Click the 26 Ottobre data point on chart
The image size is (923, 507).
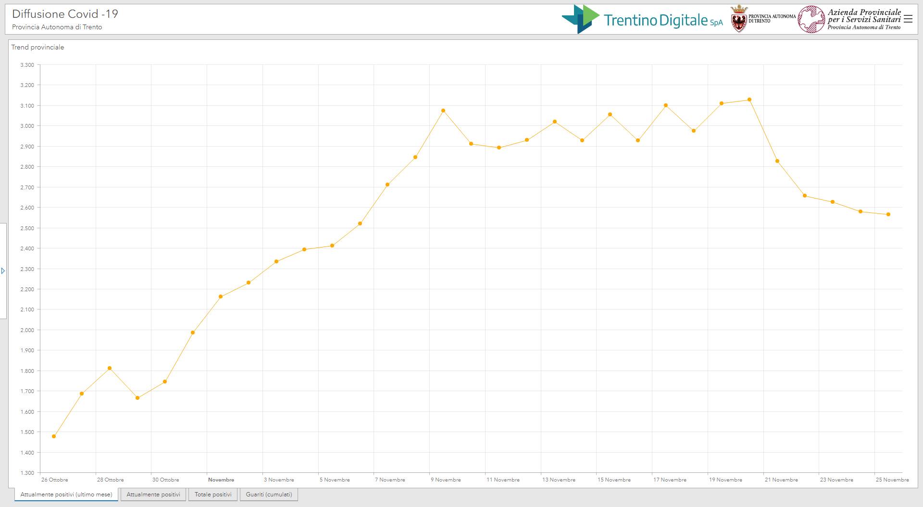54,436
